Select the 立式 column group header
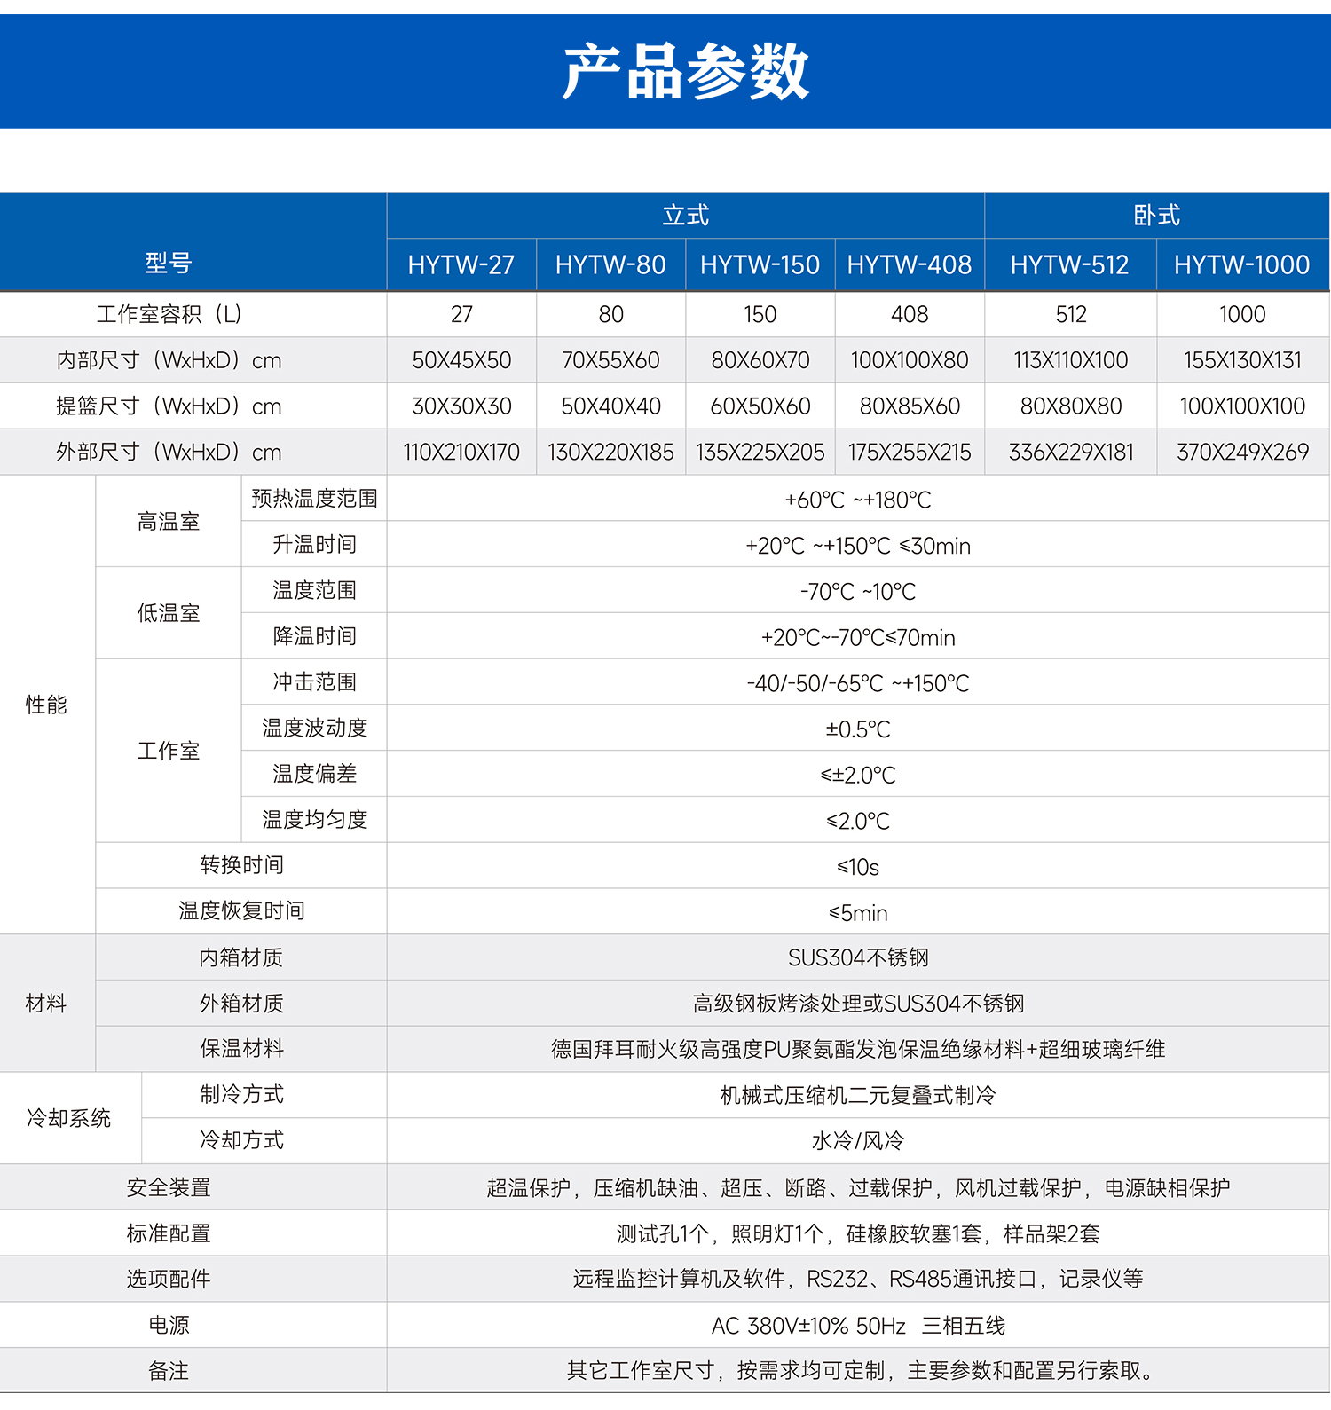The image size is (1331, 1410). coord(686,216)
